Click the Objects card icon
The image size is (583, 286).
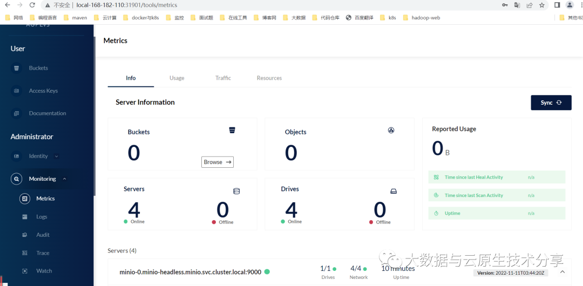[391, 130]
